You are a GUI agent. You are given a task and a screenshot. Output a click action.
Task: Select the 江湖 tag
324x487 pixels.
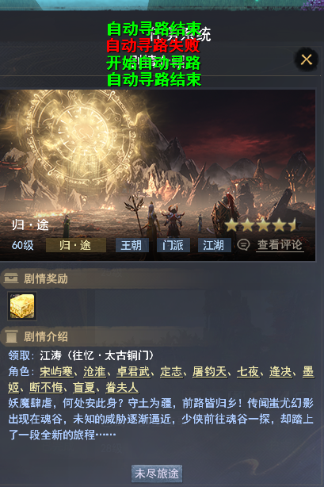(x=214, y=245)
